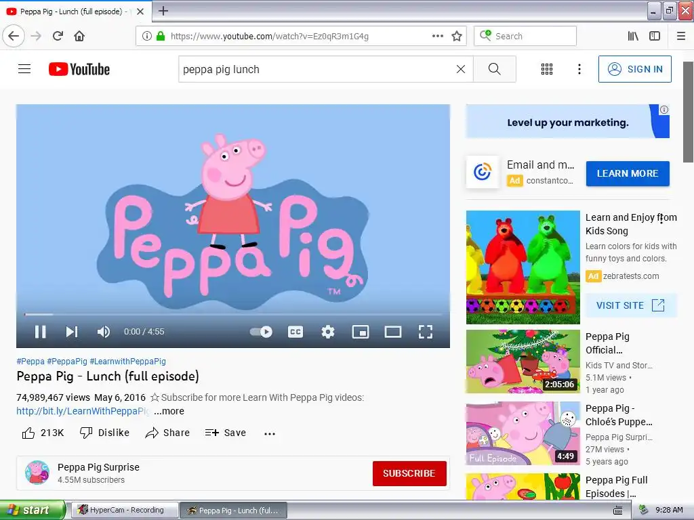
Task: Share the video
Action: [167, 433]
